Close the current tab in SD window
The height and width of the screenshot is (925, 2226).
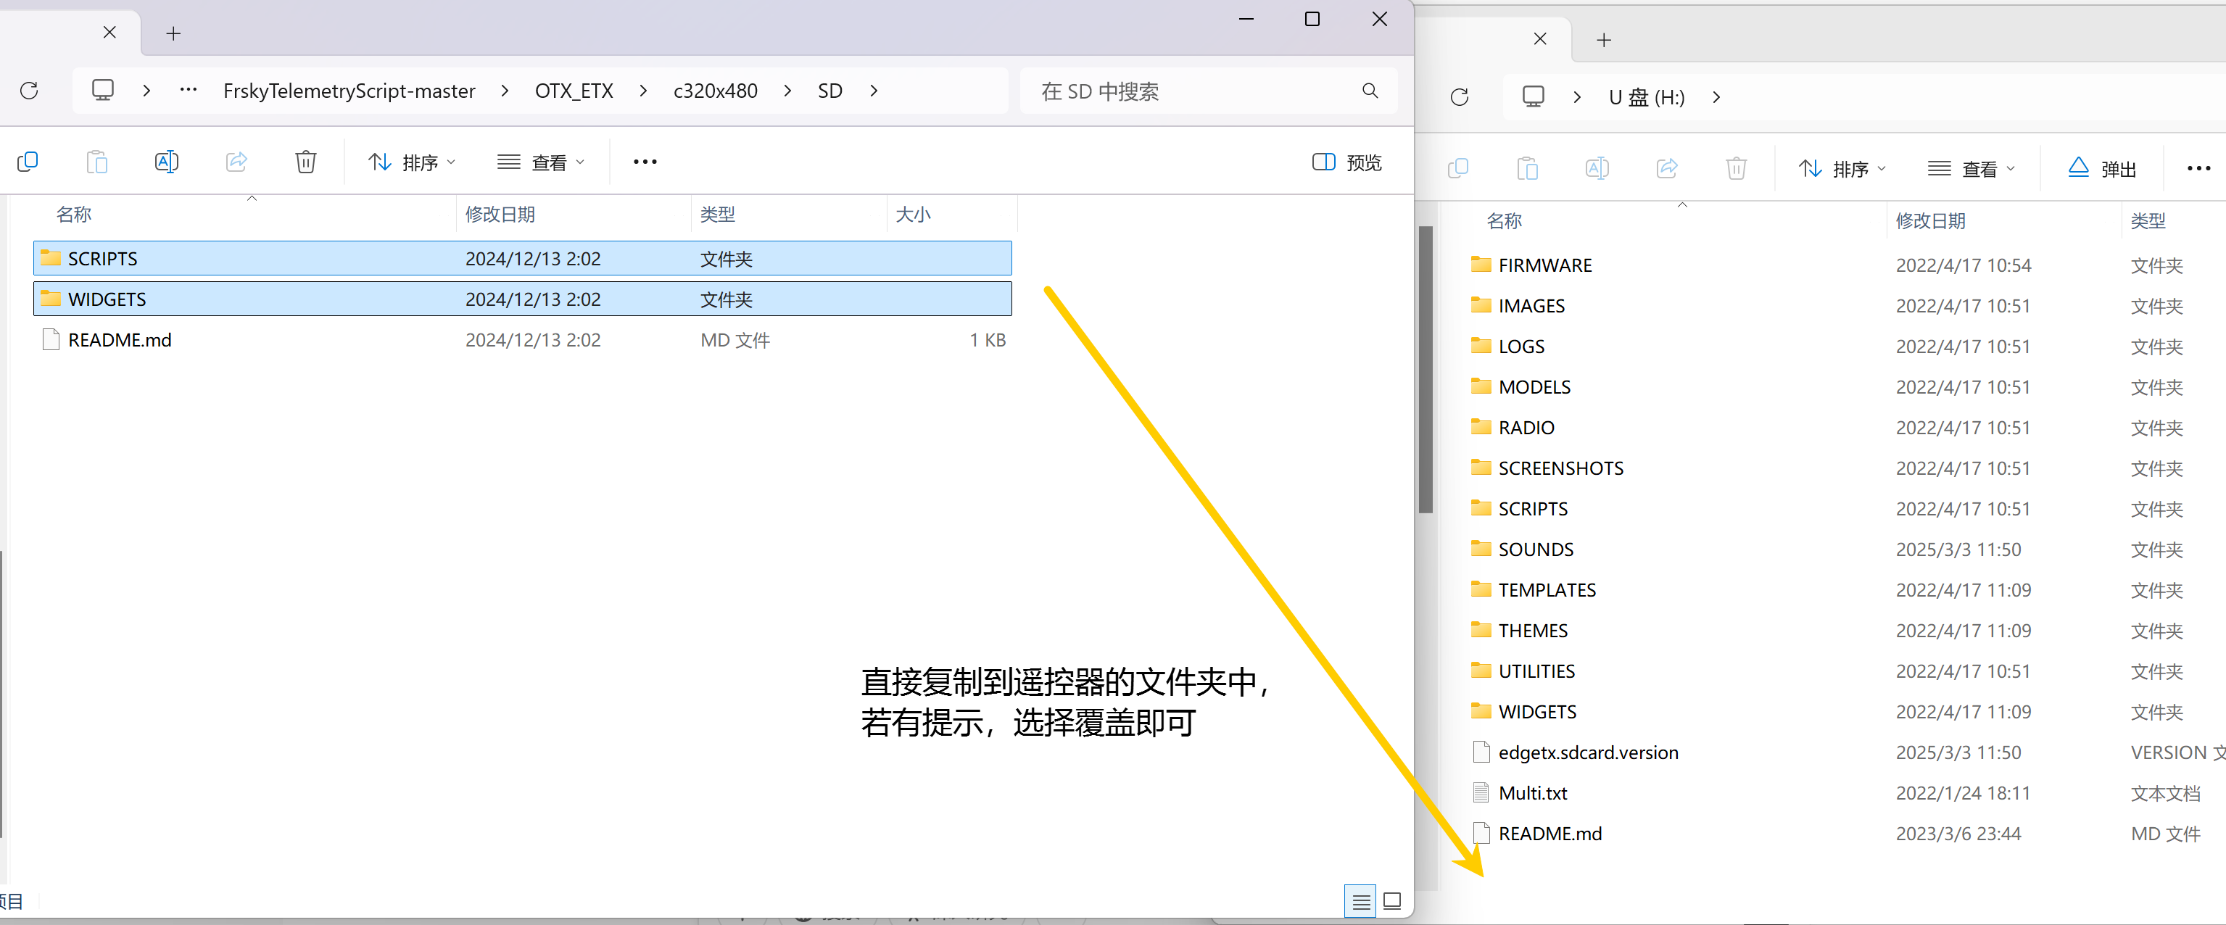[x=109, y=33]
